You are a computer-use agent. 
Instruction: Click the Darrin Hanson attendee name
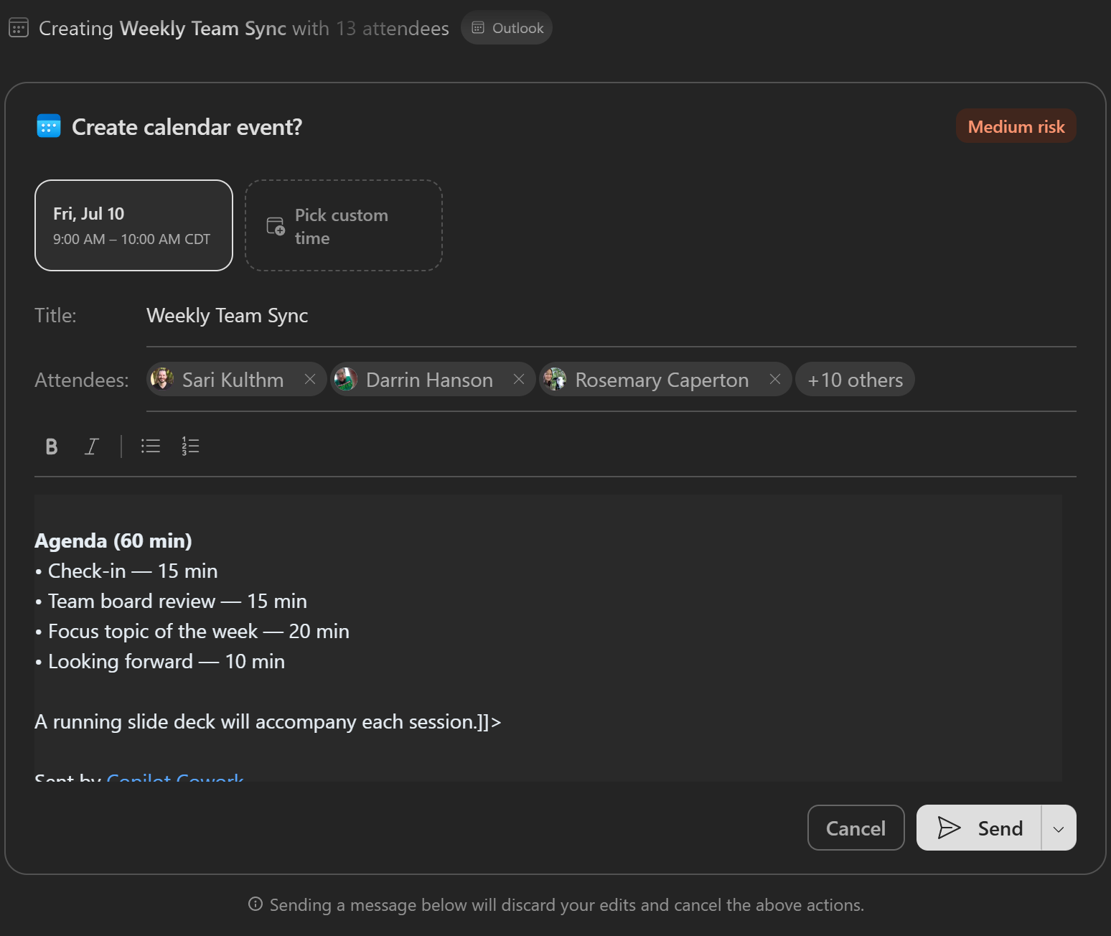[429, 379]
